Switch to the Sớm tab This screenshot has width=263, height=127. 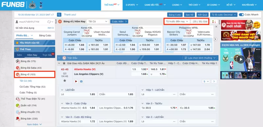(x=19, y=55)
